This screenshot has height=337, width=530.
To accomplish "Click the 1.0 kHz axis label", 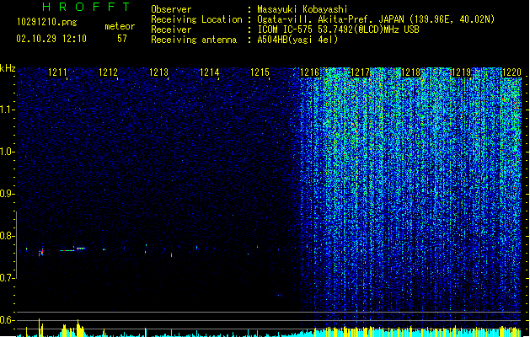I will coord(8,152).
